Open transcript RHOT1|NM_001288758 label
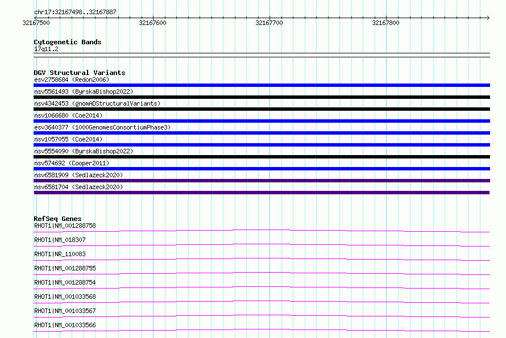506x338 pixels. point(65,226)
